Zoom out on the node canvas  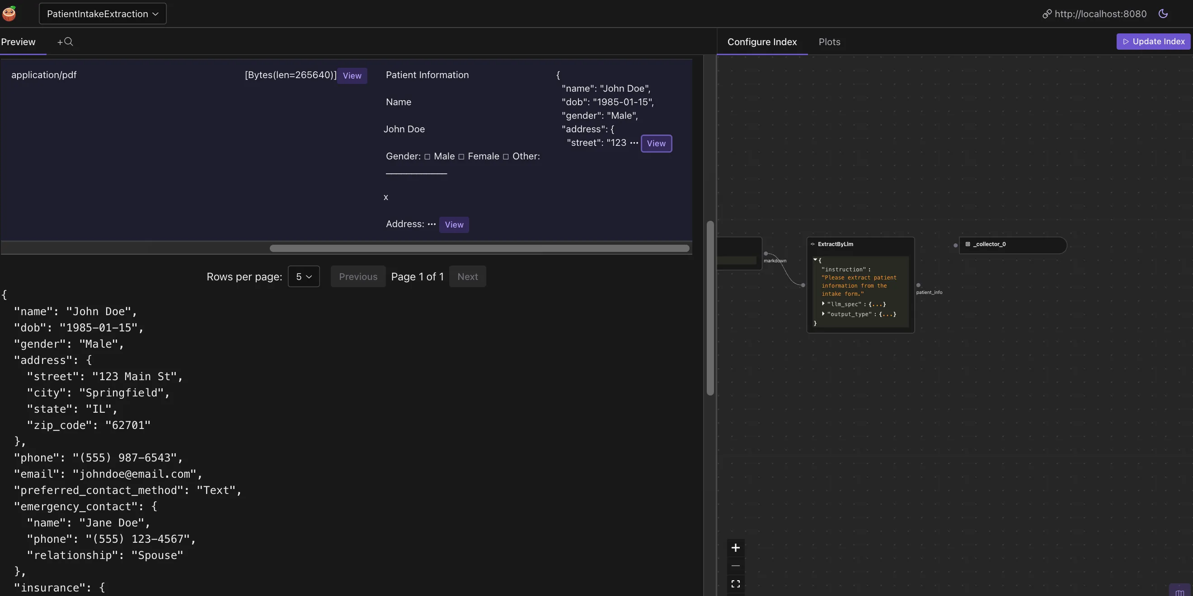735,566
